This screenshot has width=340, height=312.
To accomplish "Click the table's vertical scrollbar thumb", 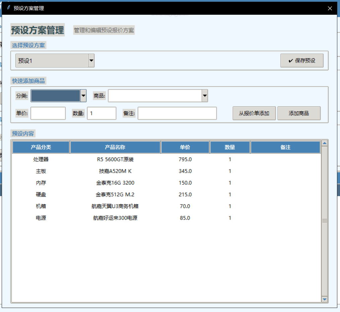I will coord(324,221).
